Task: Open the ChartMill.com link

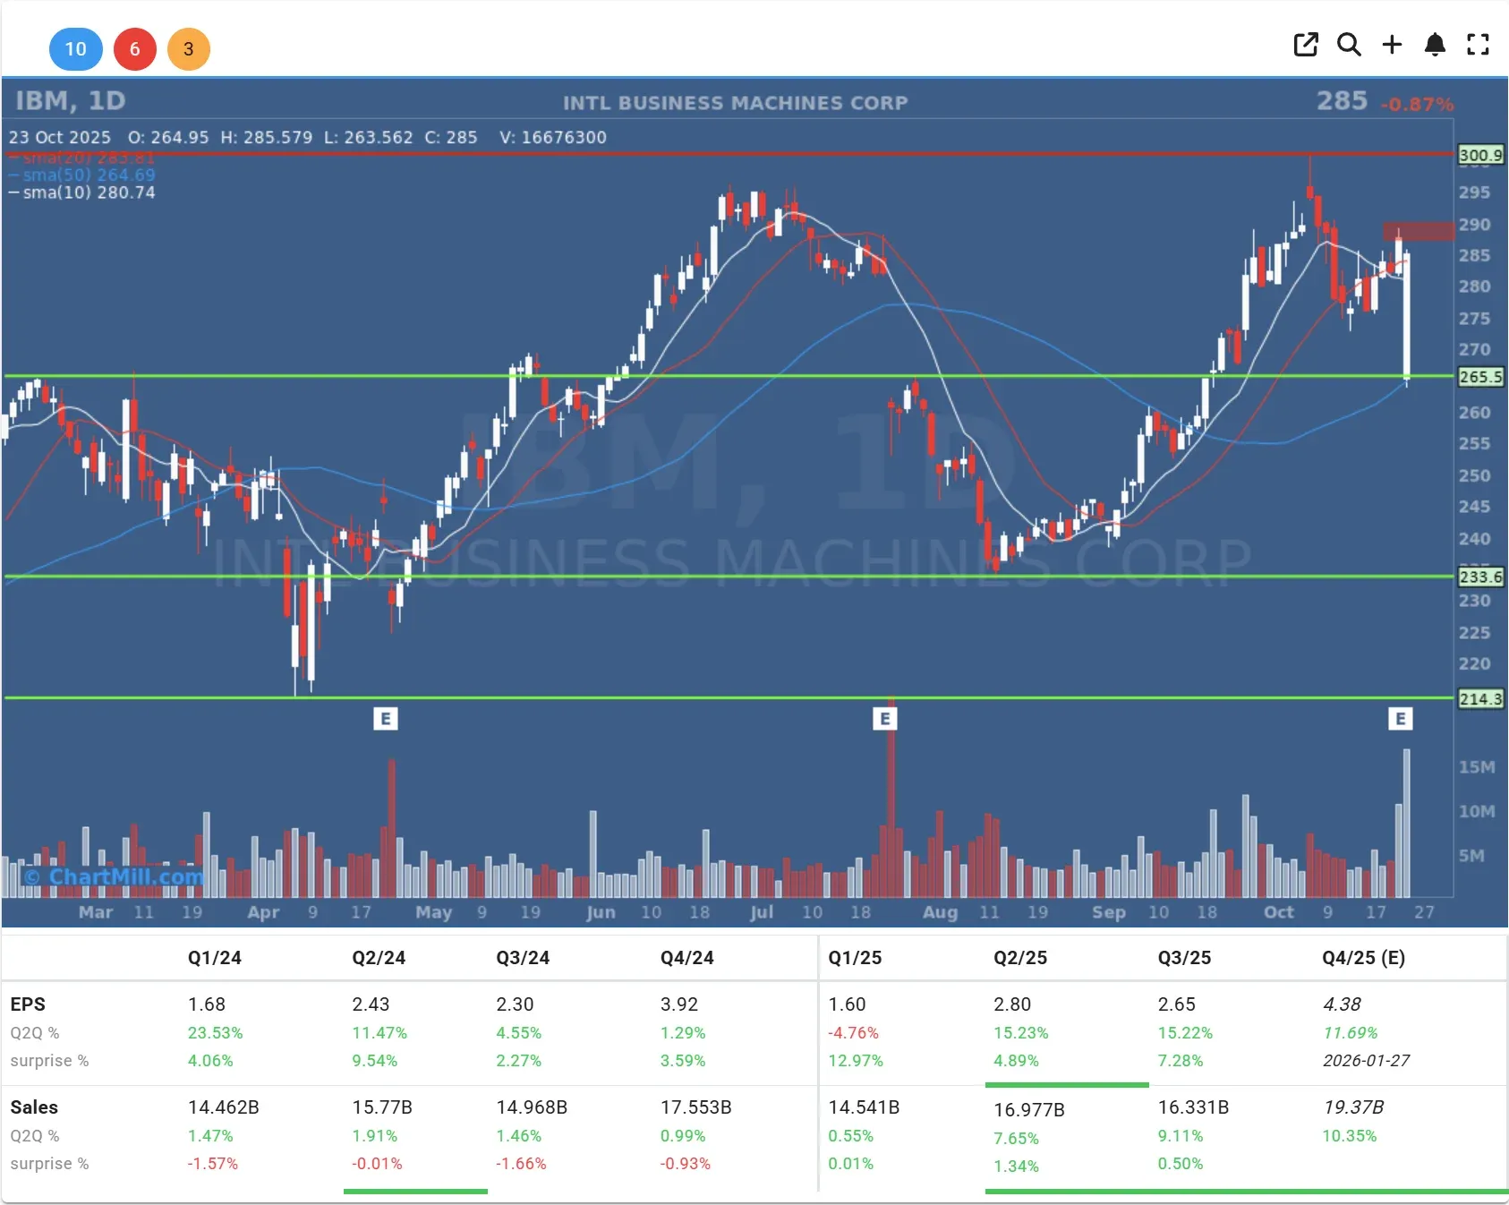Action: click(115, 877)
